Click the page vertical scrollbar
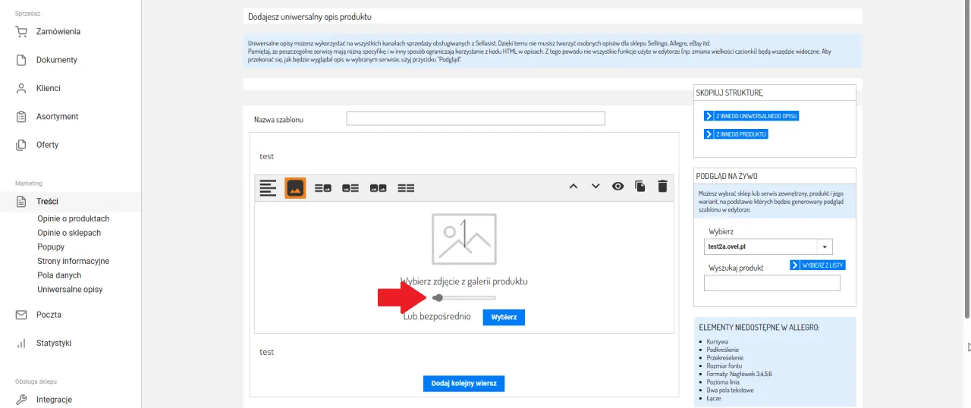971x408 pixels. pyautogui.click(x=967, y=159)
